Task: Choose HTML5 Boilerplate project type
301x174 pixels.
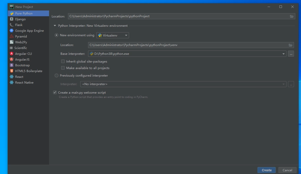Action: coord(28,71)
